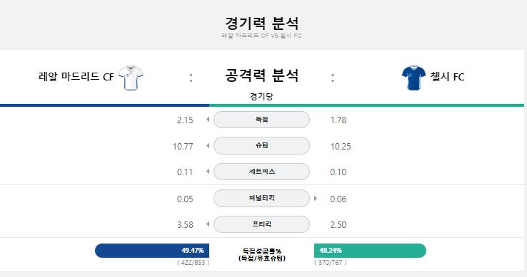Click the left arrow beside 슈팅 pill
This screenshot has width=527, height=277.
pyautogui.click(x=208, y=145)
